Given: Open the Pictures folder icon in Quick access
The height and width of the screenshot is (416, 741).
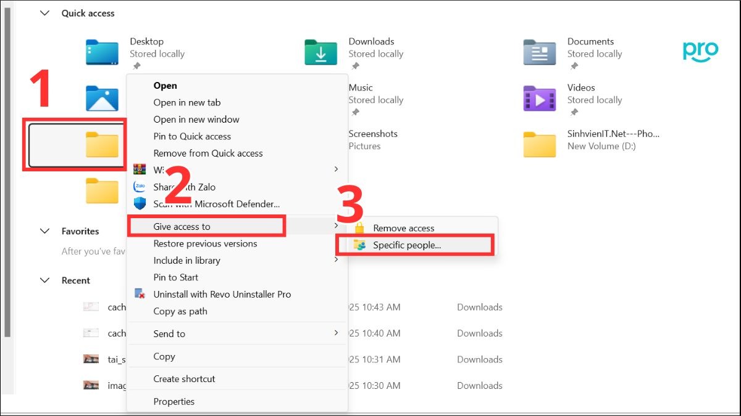Looking at the screenshot, I should point(102,99).
